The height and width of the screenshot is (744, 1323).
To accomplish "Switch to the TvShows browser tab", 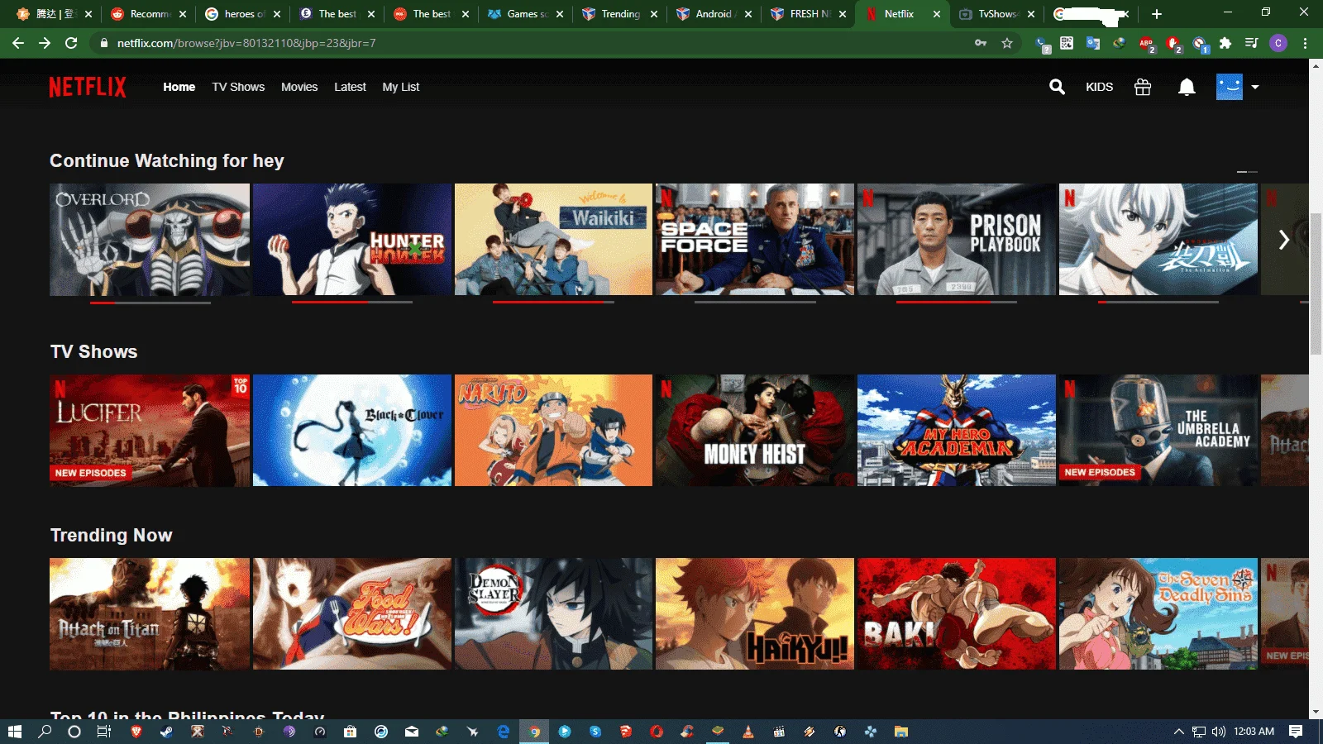I will tap(998, 14).
